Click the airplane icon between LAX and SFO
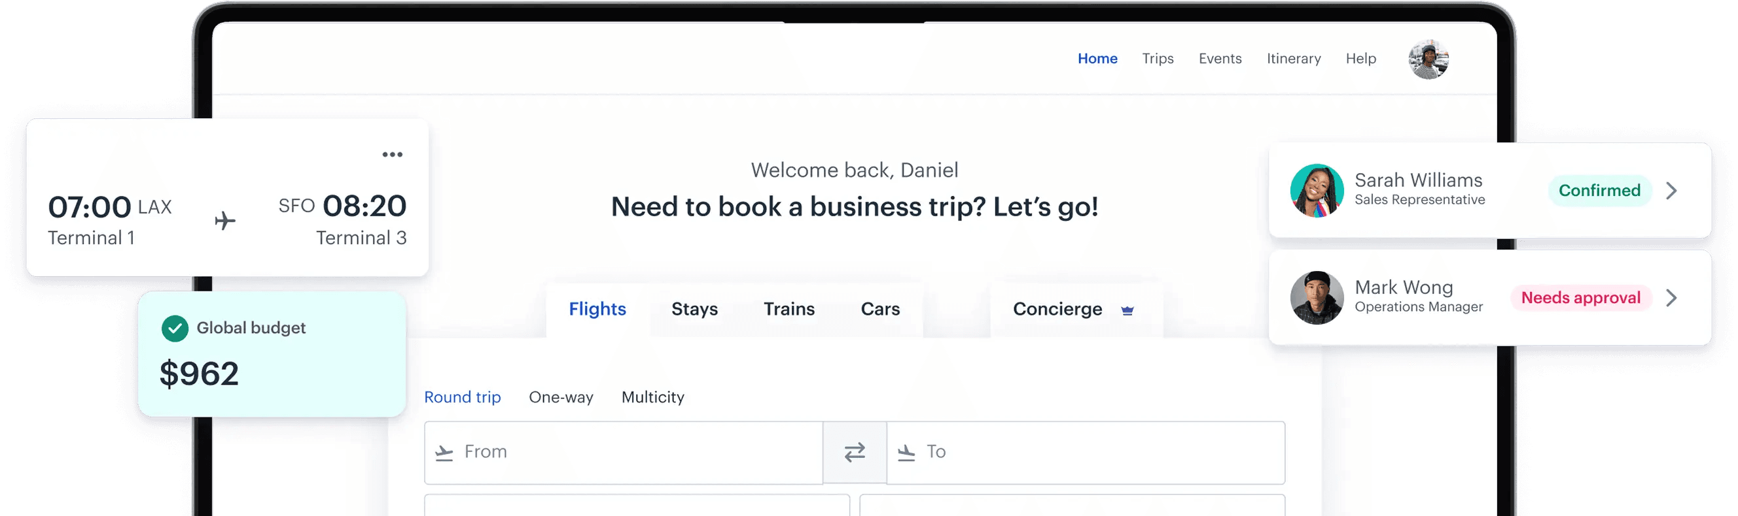Screen dimensions: 1738x516 click(225, 220)
